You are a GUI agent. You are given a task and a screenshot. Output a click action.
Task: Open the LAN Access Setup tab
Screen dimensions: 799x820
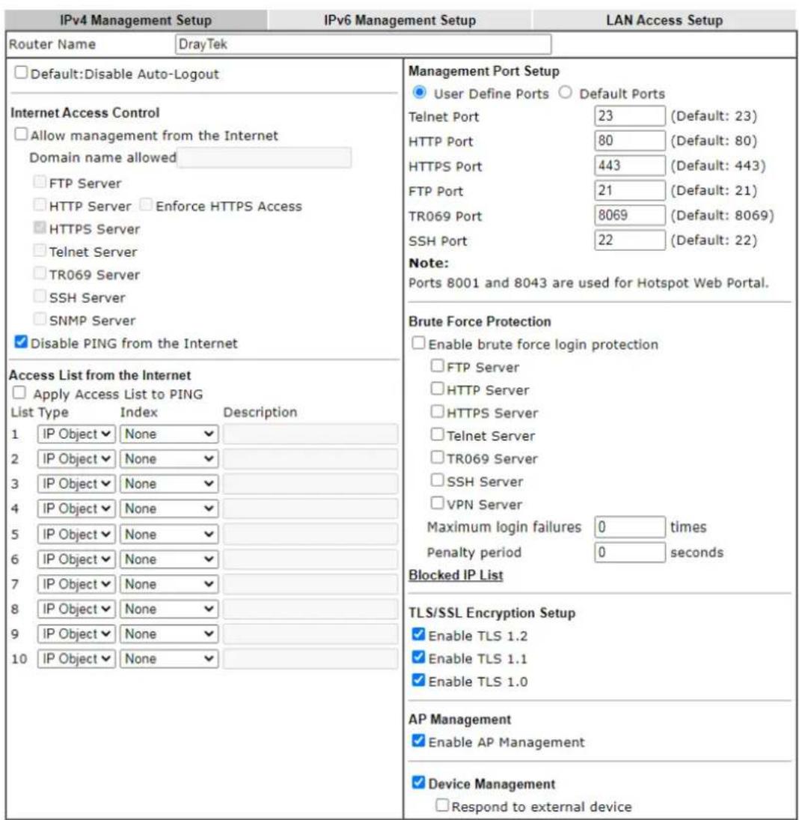click(664, 20)
